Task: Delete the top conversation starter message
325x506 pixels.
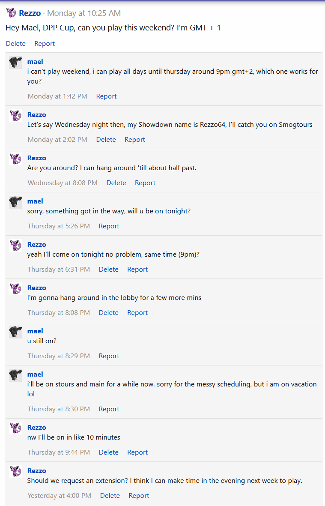Action: pyautogui.click(x=15, y=43)
